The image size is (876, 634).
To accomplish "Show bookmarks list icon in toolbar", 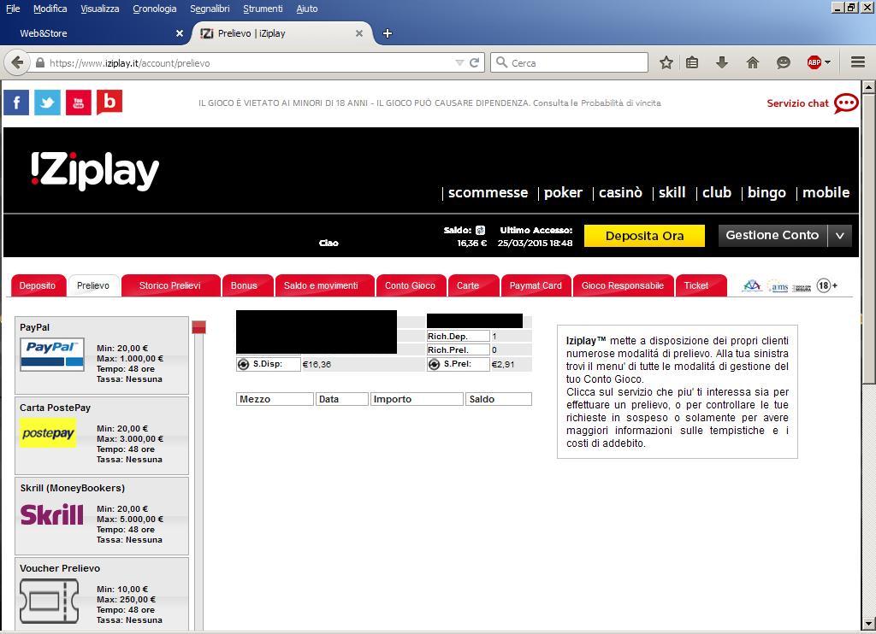I will coord(692,62).
